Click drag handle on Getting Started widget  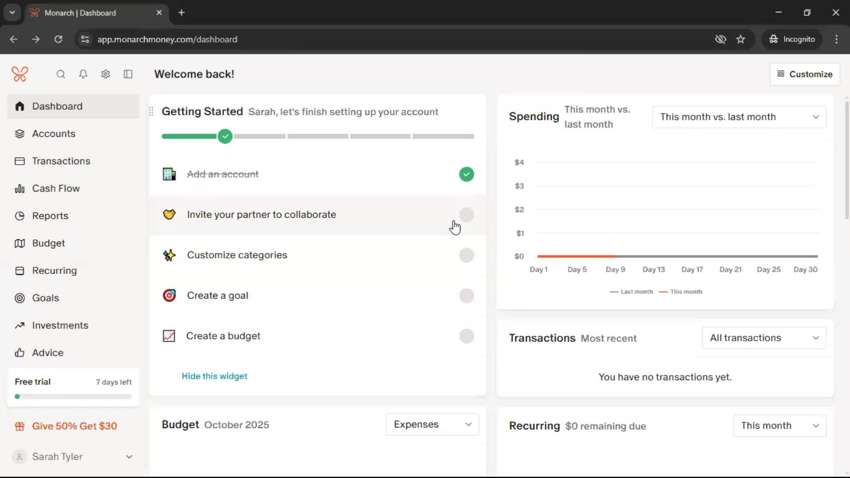tap(151, 112)
